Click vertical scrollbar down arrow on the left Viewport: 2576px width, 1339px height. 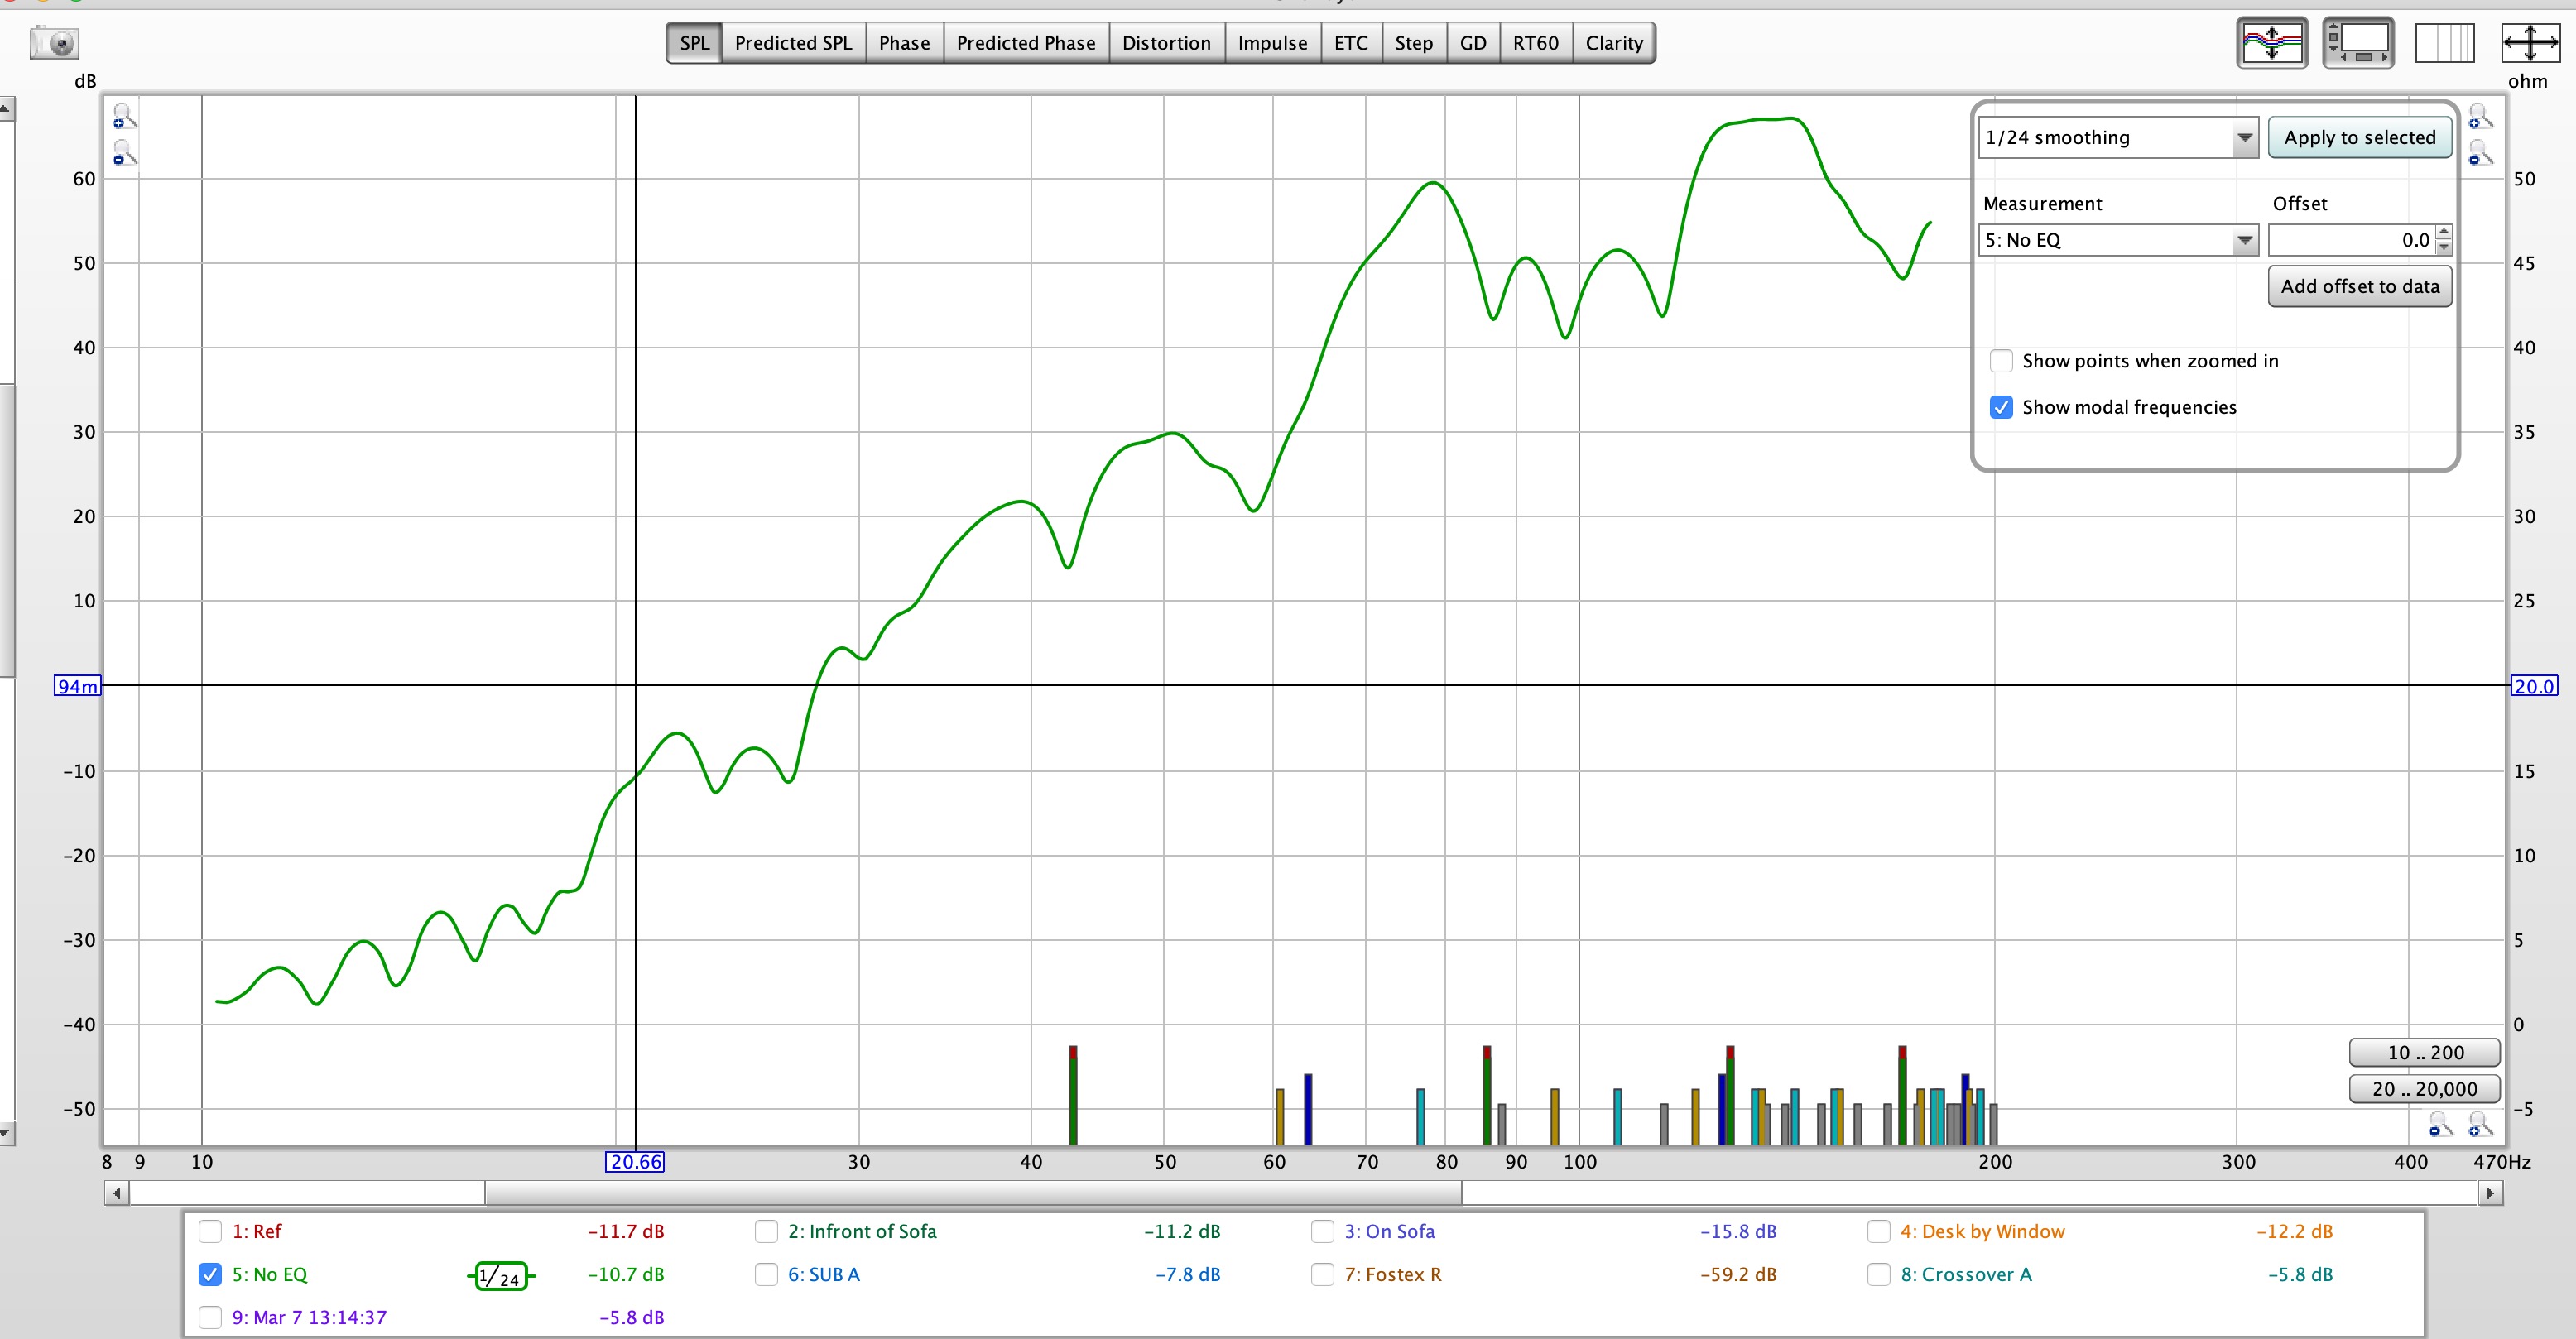pyautogui.click(x=6, y=1133)
